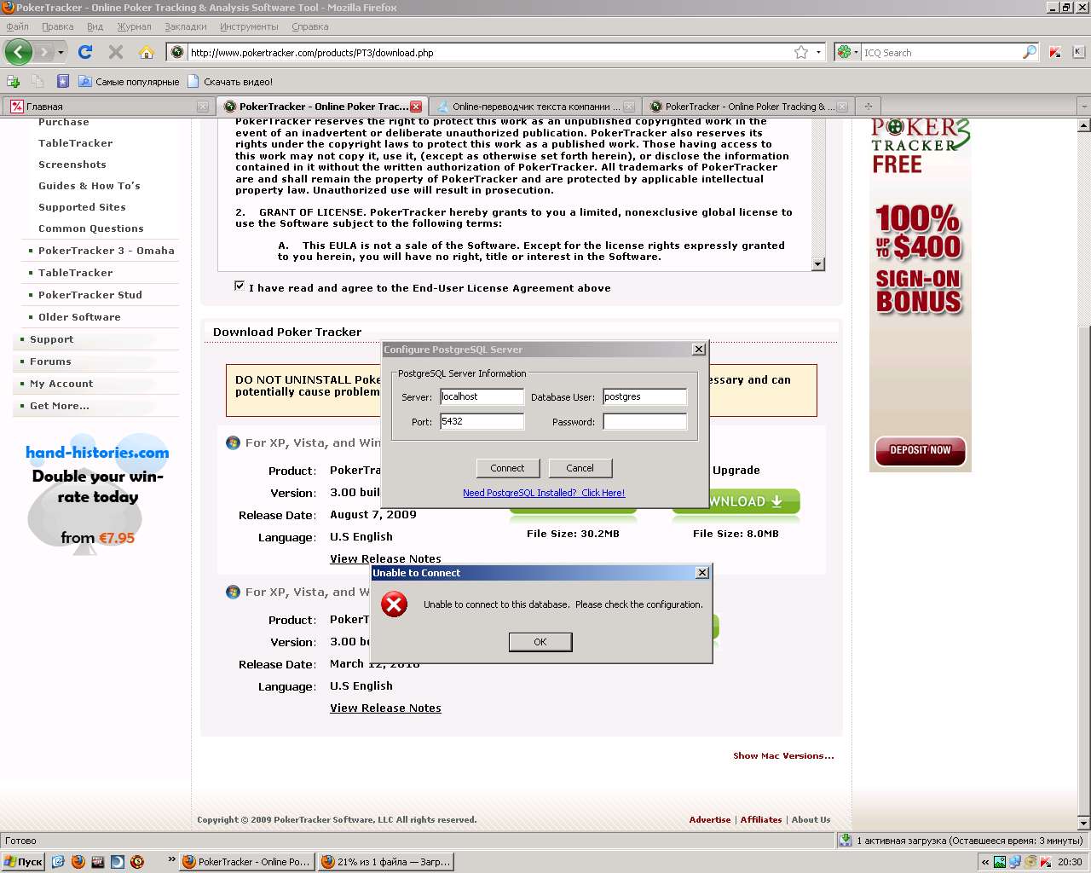This screenshot has height=873, width=1091.
Task: Open the Закладки menu
Action: [185, 26]
